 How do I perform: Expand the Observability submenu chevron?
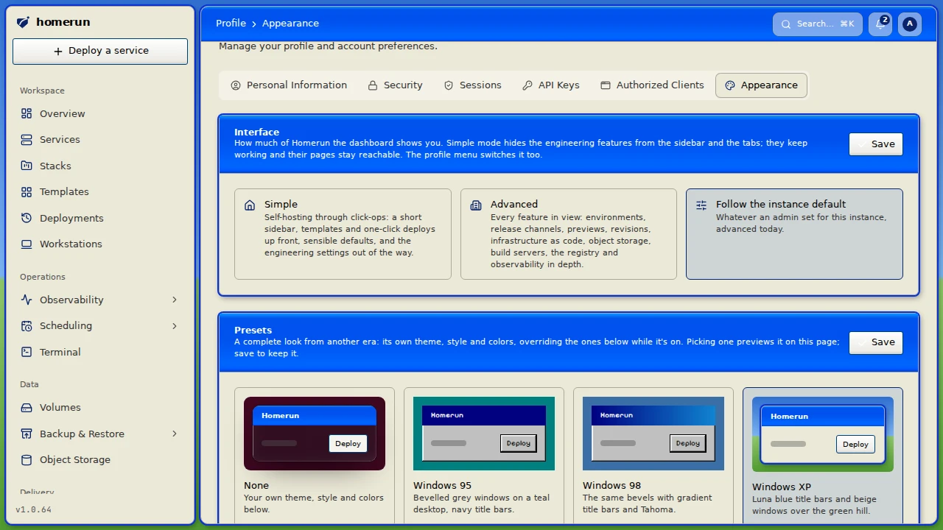(x=175, y=300)
